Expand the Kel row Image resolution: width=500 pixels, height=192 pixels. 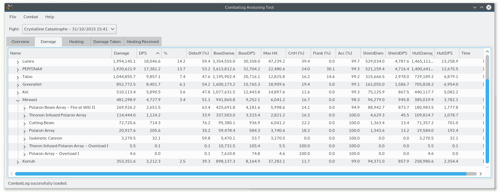point(18,93)
